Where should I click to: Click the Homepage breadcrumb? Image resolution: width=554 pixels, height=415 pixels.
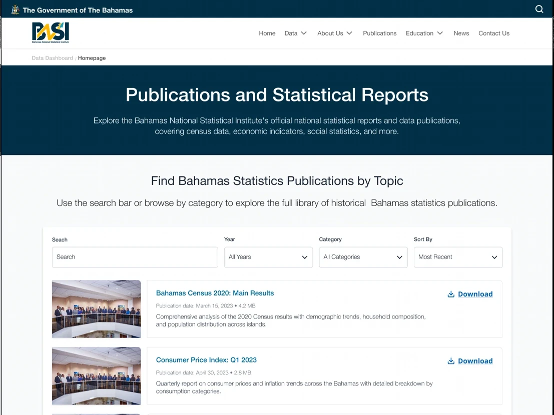click(92, 58)
